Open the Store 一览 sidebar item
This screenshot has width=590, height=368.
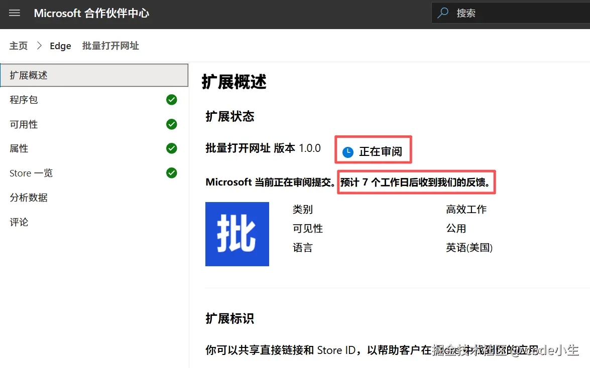click(x=94, y=173)
